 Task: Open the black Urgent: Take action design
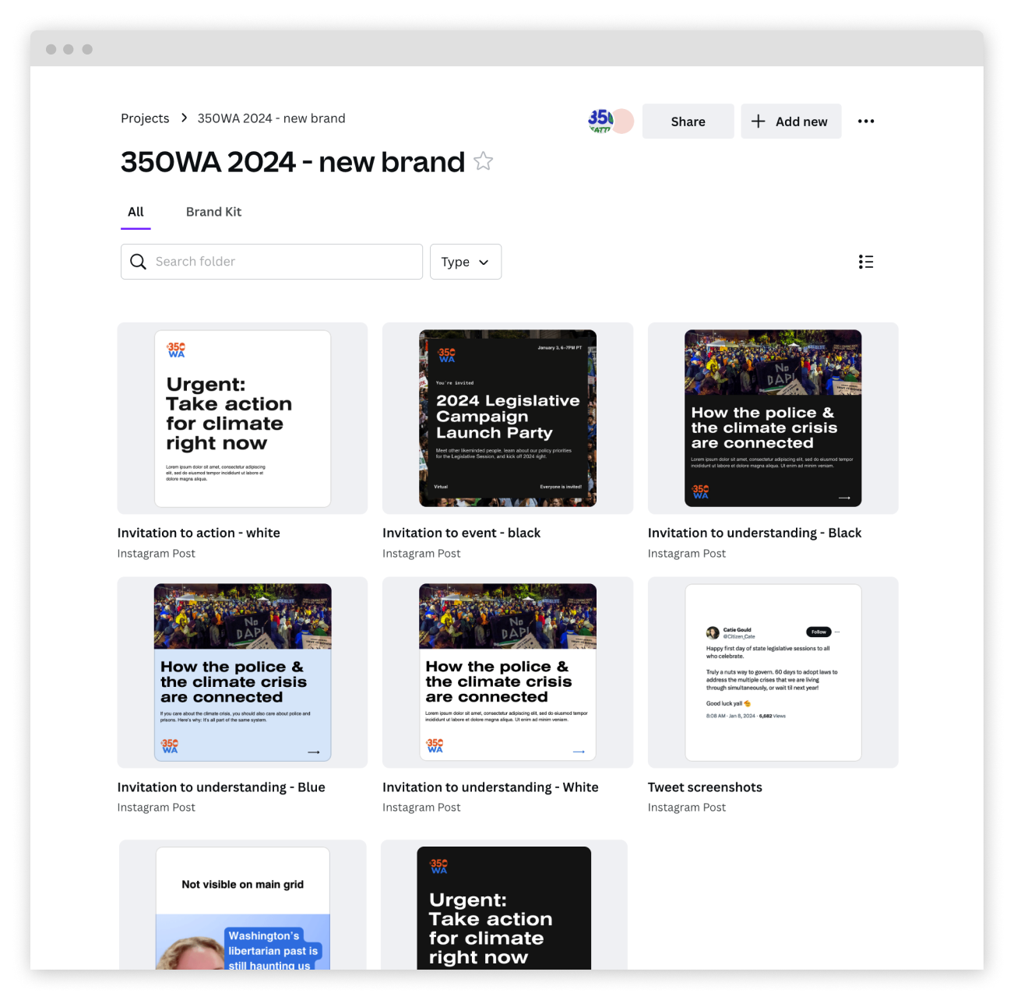click(x=504, y=905)
